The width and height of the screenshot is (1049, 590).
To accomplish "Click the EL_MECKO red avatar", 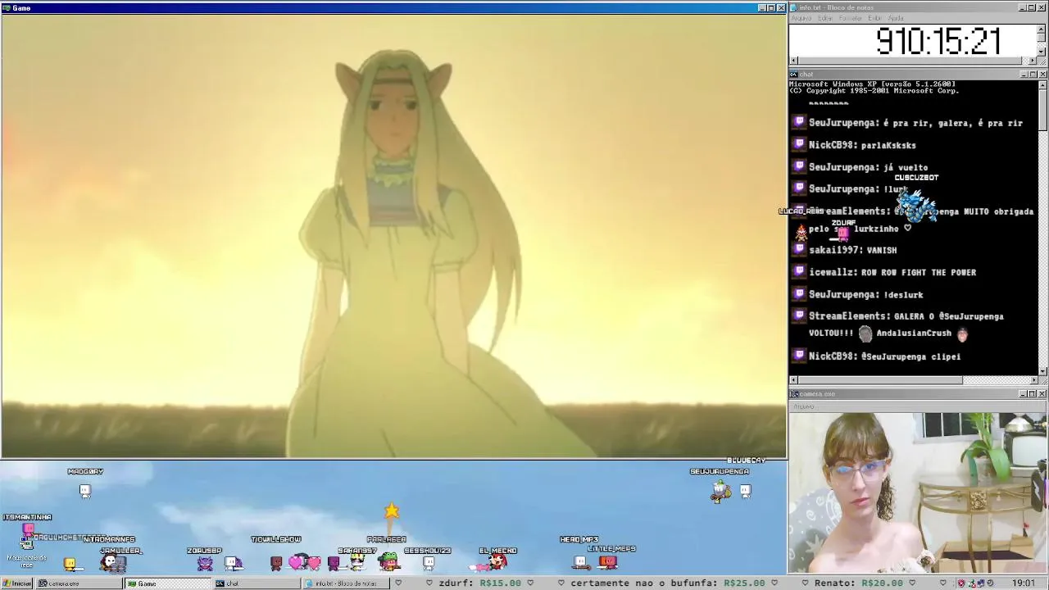I will (497, 562).
